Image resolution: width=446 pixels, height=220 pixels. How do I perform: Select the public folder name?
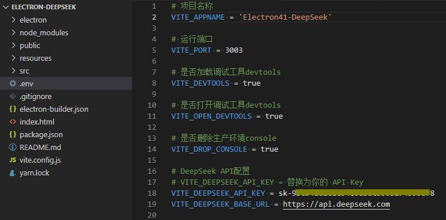tap(30, 46)
